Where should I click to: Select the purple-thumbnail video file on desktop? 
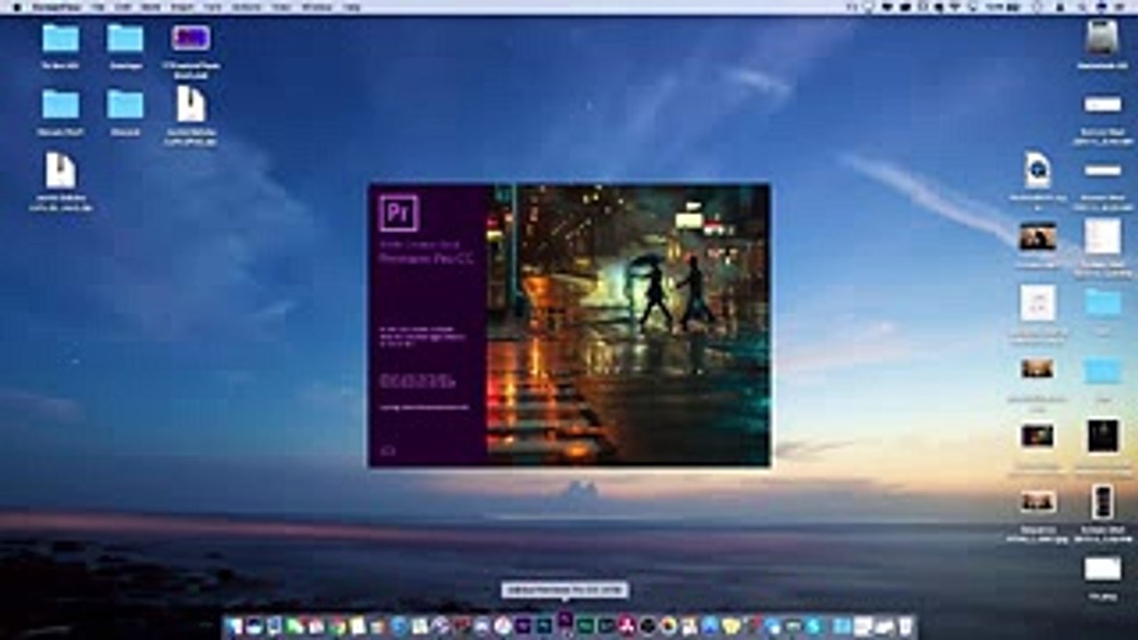191,37
